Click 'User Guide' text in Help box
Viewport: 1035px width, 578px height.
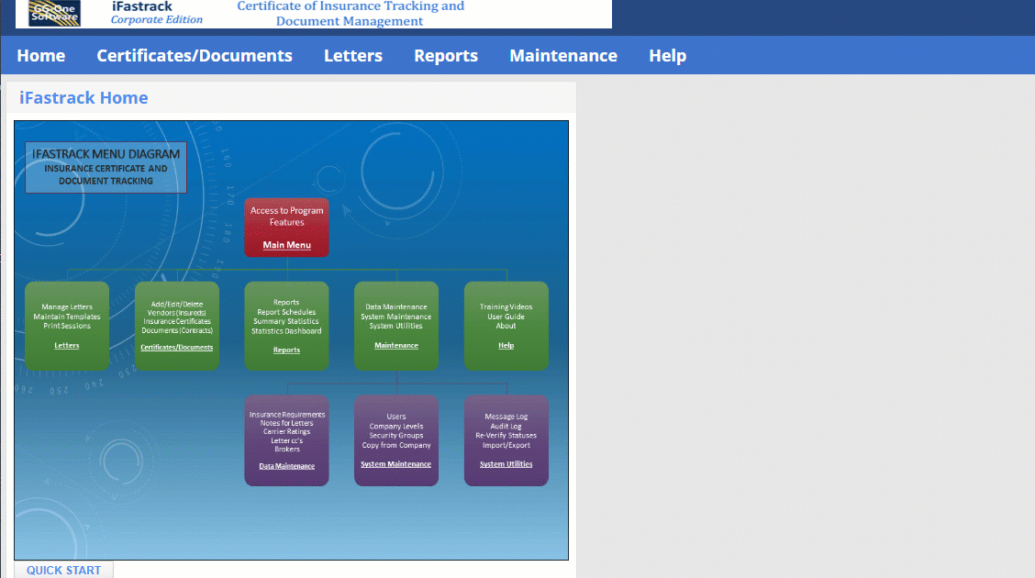click(506, 317)
